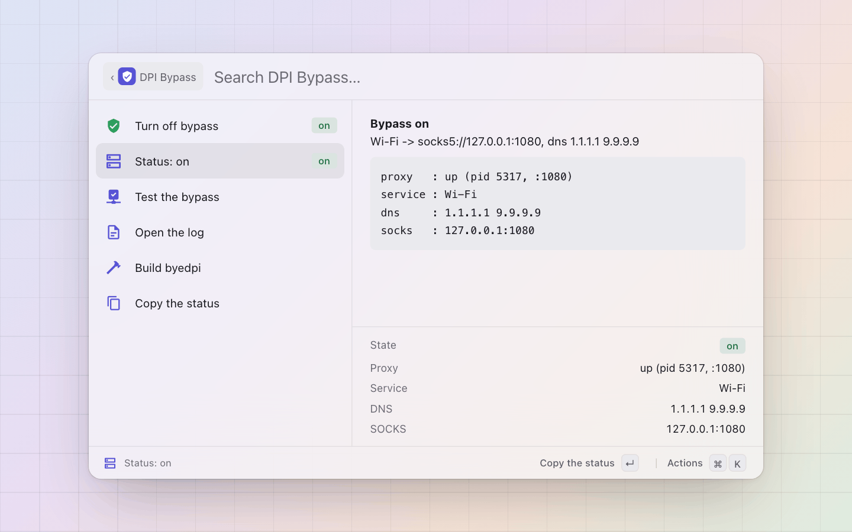Viewport: 852px width, 532px height.
Task: Click the 1.1.1.1 9.9.9.9 DNS metadata value
Action: [708, 408]
